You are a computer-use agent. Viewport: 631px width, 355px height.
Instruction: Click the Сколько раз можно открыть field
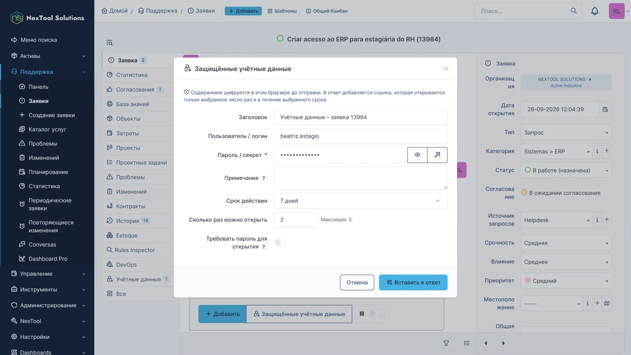tap(295, 220)
